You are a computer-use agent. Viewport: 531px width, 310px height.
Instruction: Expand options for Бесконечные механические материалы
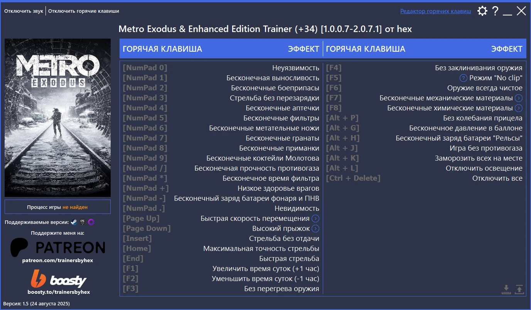[519, 98]
